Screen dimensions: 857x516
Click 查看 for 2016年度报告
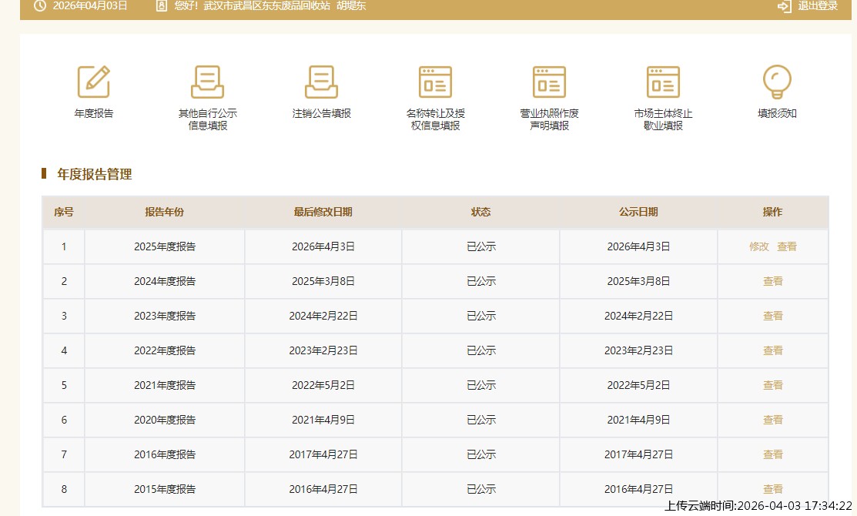773,455
